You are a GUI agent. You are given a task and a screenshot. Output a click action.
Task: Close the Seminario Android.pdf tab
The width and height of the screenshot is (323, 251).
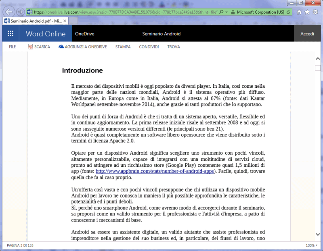point(65,21)
